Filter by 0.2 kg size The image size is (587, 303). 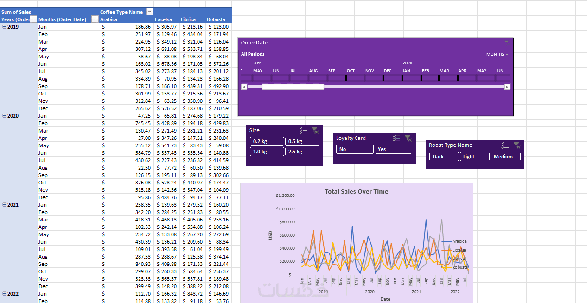tap(267, 141)
